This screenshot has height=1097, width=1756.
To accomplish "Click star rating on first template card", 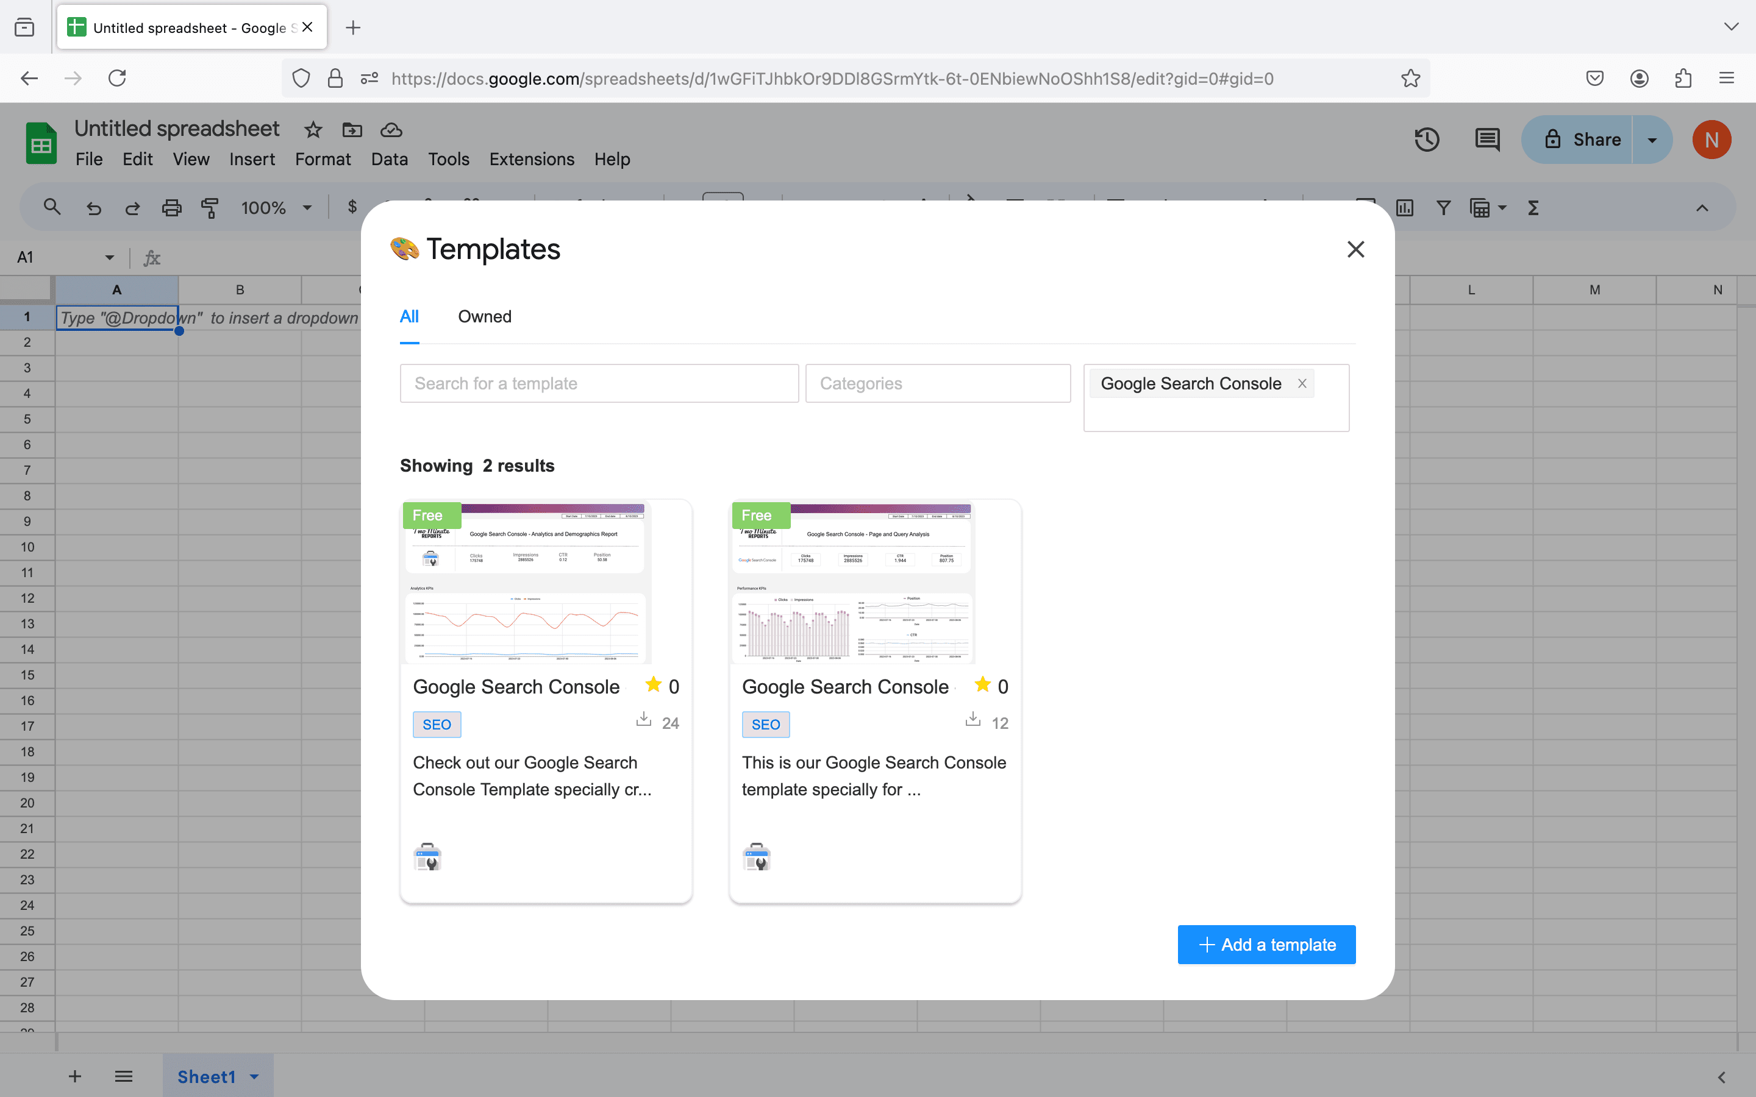I will 653,685.
